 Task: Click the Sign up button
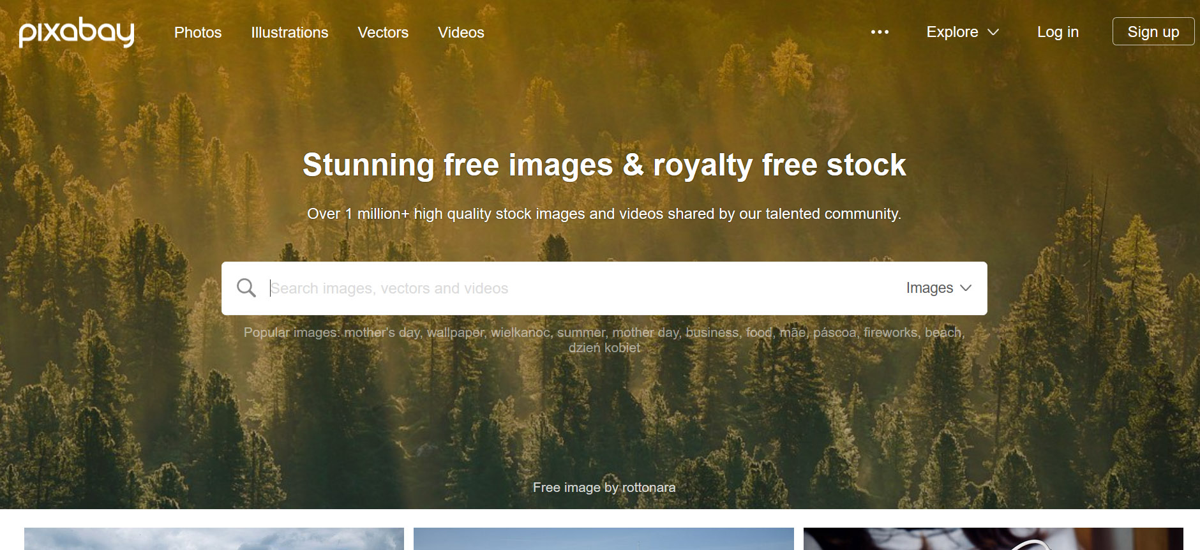(x=1153, y=31)
